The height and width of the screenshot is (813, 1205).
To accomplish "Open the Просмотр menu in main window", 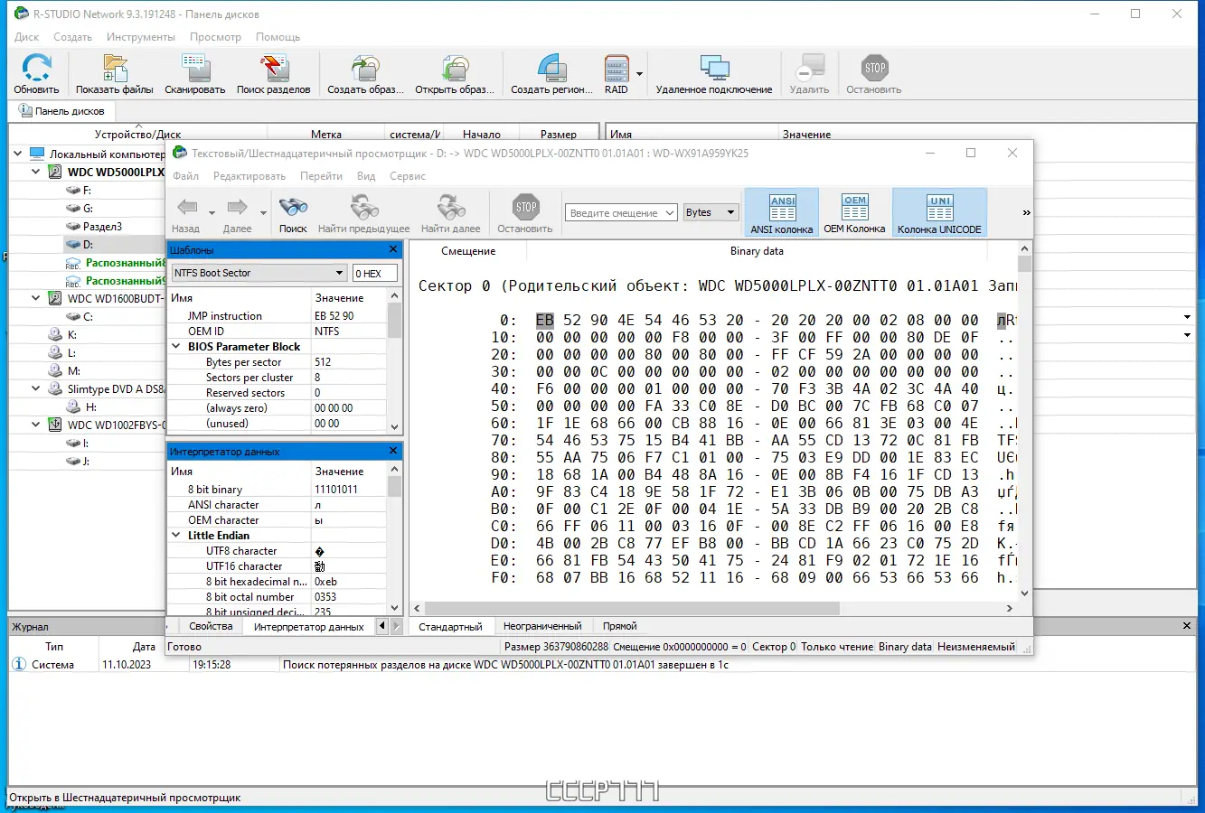I will tap(215, 37).
